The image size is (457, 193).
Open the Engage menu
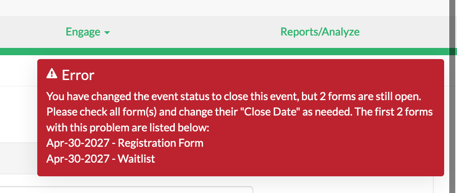(x=87, y=32)
